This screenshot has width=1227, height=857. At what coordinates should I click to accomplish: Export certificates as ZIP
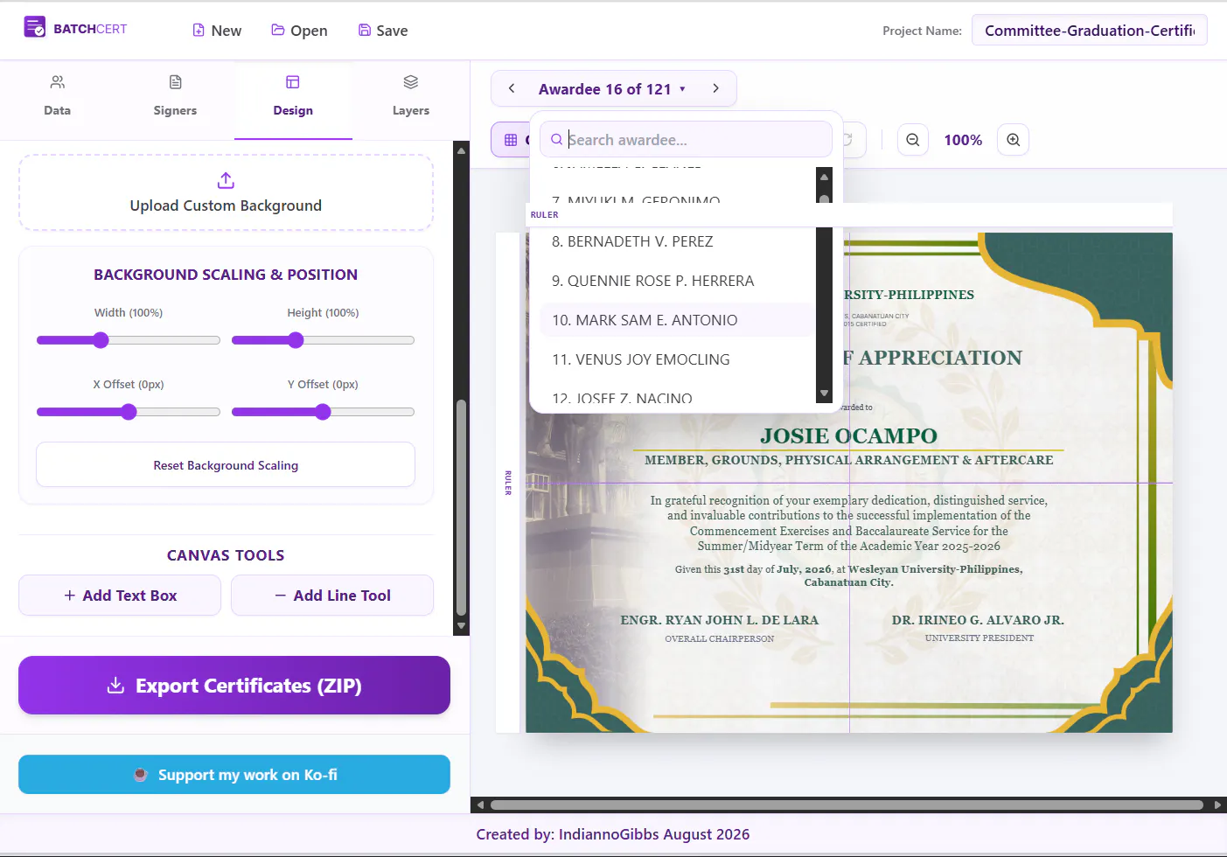(234, 686)
